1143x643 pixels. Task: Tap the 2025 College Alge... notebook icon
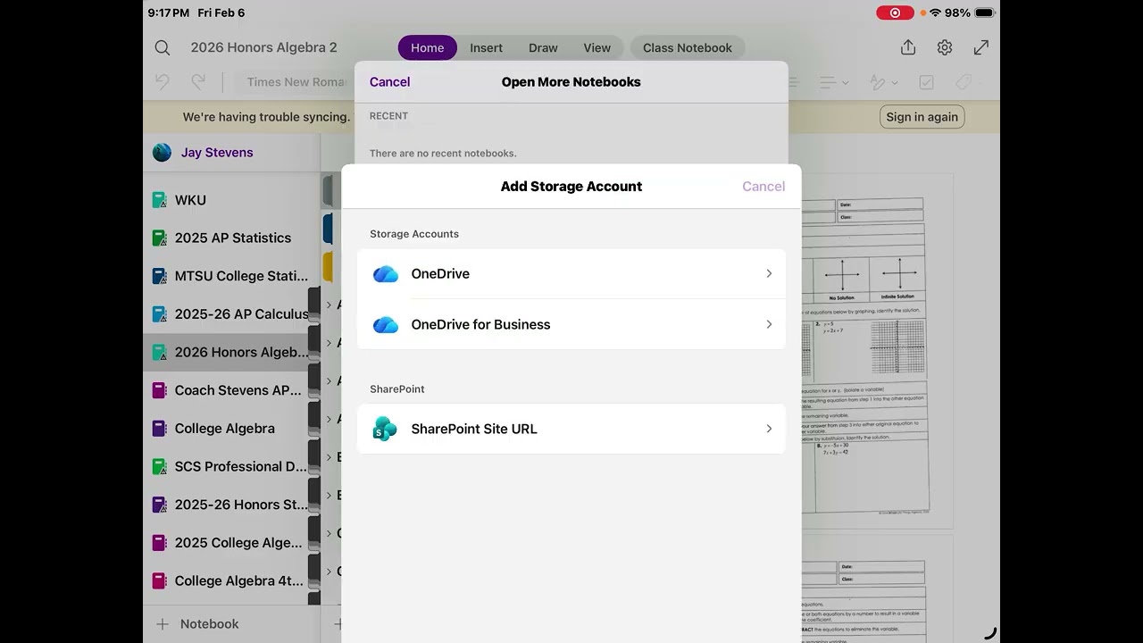(160, 543)
